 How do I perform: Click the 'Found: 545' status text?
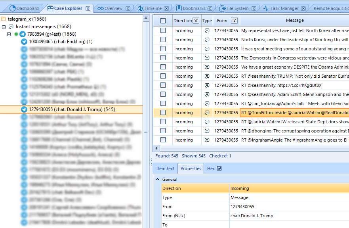pos(167,156)
